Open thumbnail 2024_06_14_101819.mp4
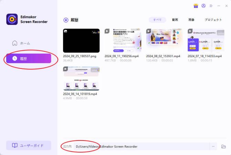Image resolution: width=231 pixels, height=155 pixels. (x=81, y=79)
